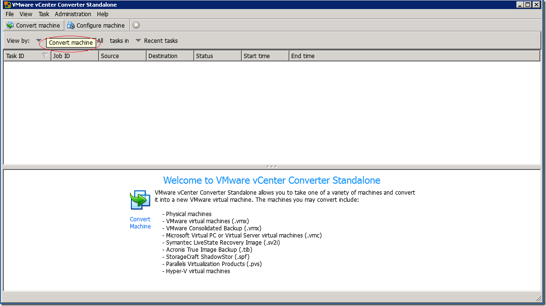Click the pane splitter grip dots
The width and height of the screenshot is (546, 306).
coord(272,167)
